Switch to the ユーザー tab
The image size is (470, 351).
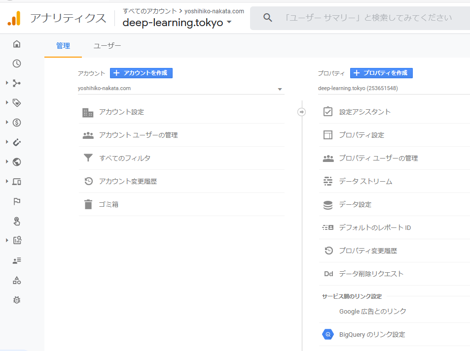coord(108,46)
